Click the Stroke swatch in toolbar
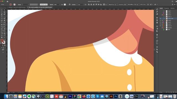This screenshot has width=177, height=99. pos(4,42)
